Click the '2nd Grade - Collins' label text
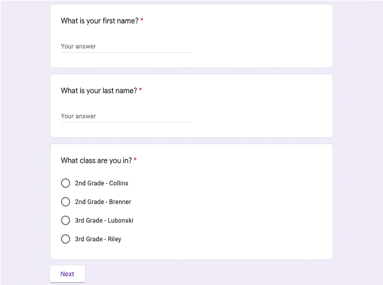The height and width of the screenshot is (285, 383). click(102, 183)
